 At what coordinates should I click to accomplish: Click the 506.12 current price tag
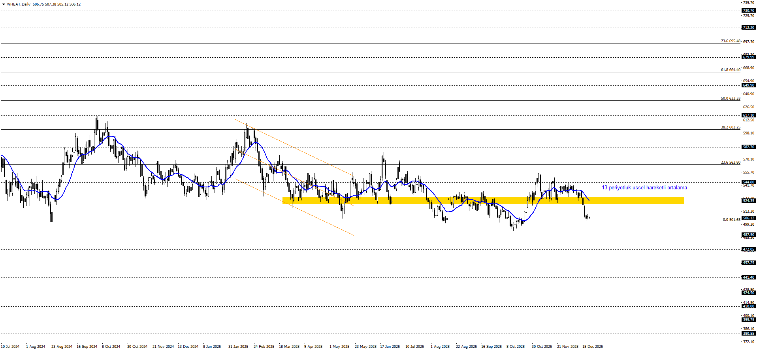748,218
